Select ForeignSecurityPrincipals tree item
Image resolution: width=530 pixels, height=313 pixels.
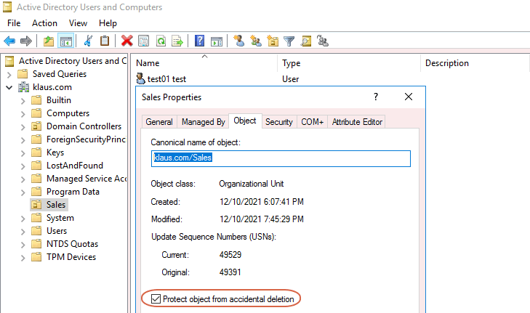click(86, 139)
